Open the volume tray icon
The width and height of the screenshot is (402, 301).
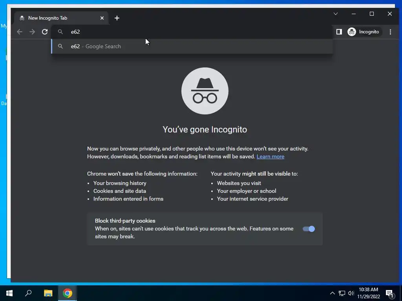click(x=351, y=293)
